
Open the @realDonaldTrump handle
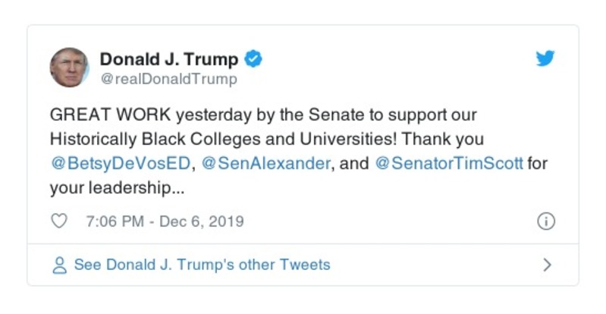pyautogui.click(x=168, y=79)
